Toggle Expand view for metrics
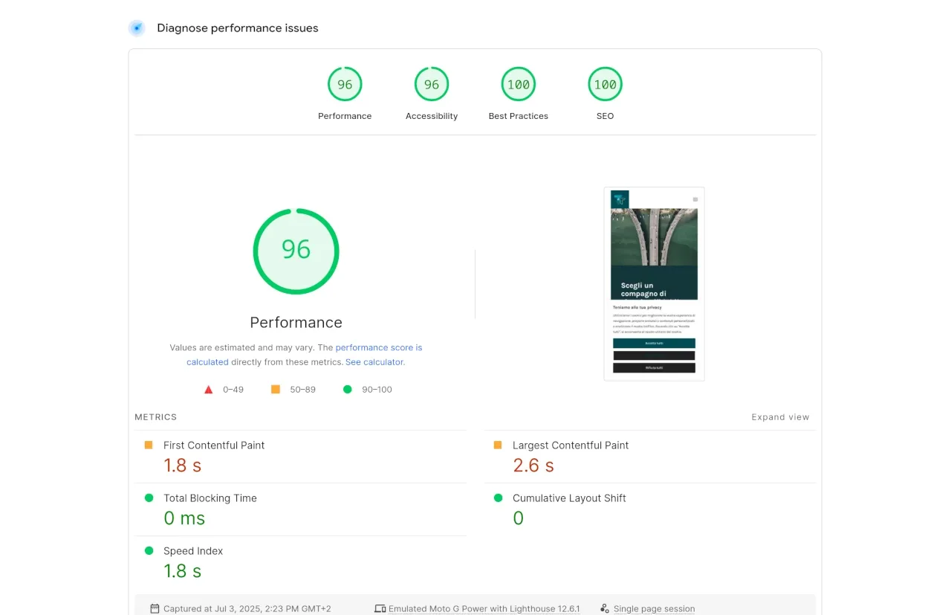The image size is (951, 615). 780,417
